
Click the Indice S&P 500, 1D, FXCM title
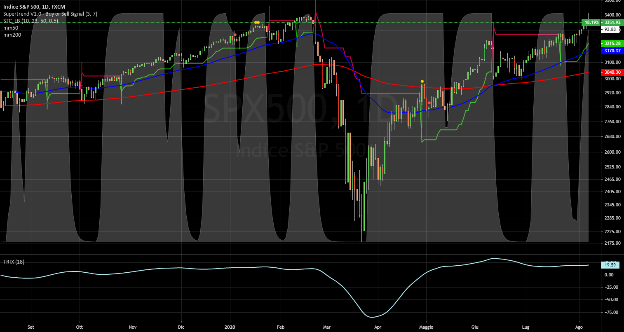pos(33,7)
